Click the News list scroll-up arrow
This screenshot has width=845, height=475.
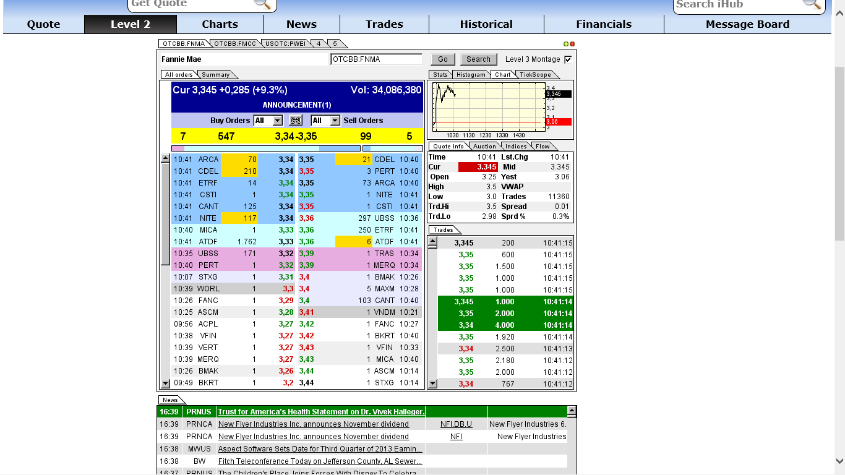pos(572,410)
